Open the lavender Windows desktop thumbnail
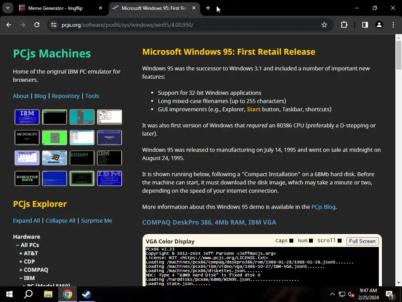 (x=27, y=158)
